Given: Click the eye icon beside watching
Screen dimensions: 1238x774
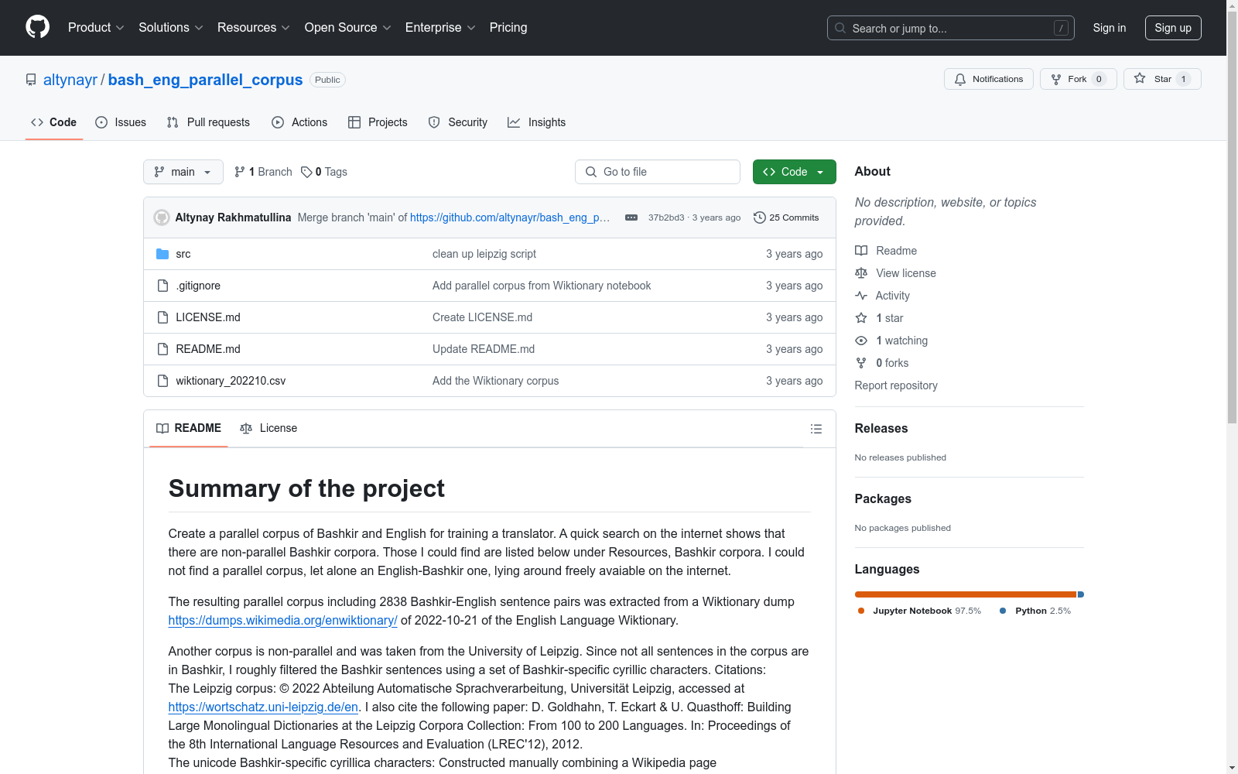Looking at the screenshot, I should coord(861,341).
